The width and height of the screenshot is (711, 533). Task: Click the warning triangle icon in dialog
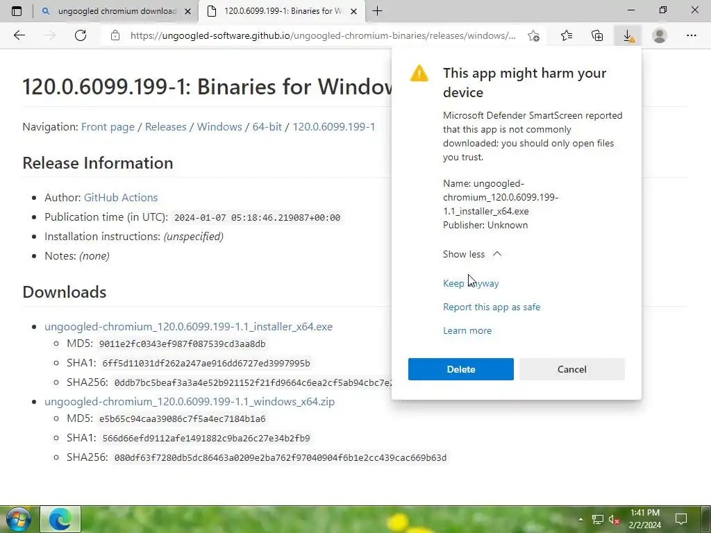coord(419,73)
